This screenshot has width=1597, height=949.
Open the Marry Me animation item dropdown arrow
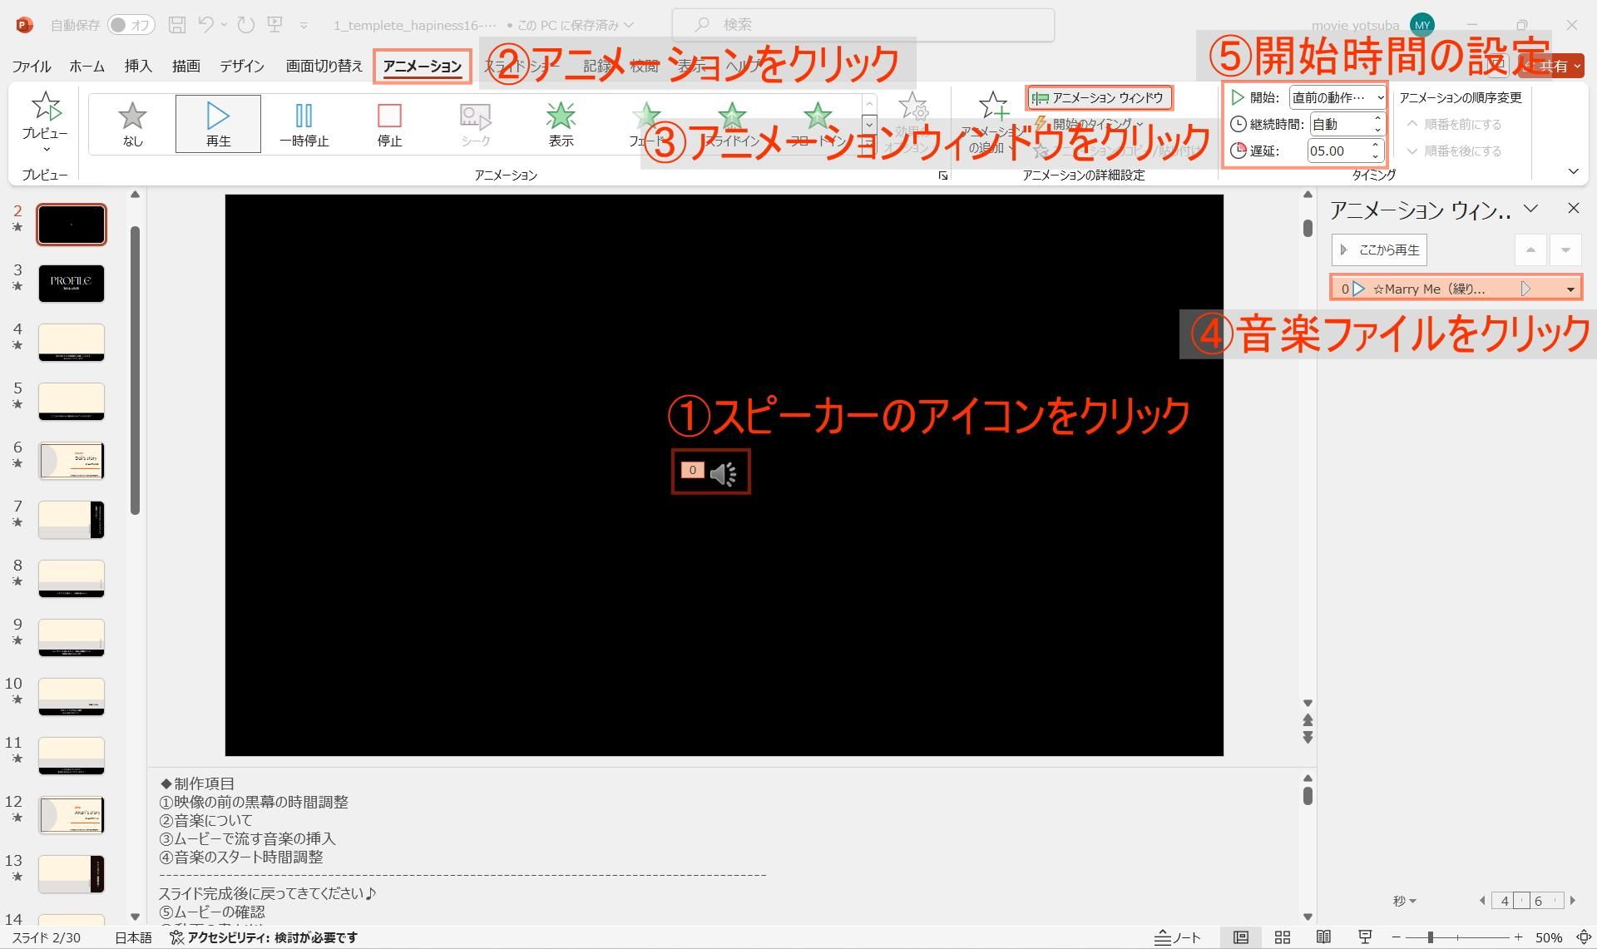1570,289
